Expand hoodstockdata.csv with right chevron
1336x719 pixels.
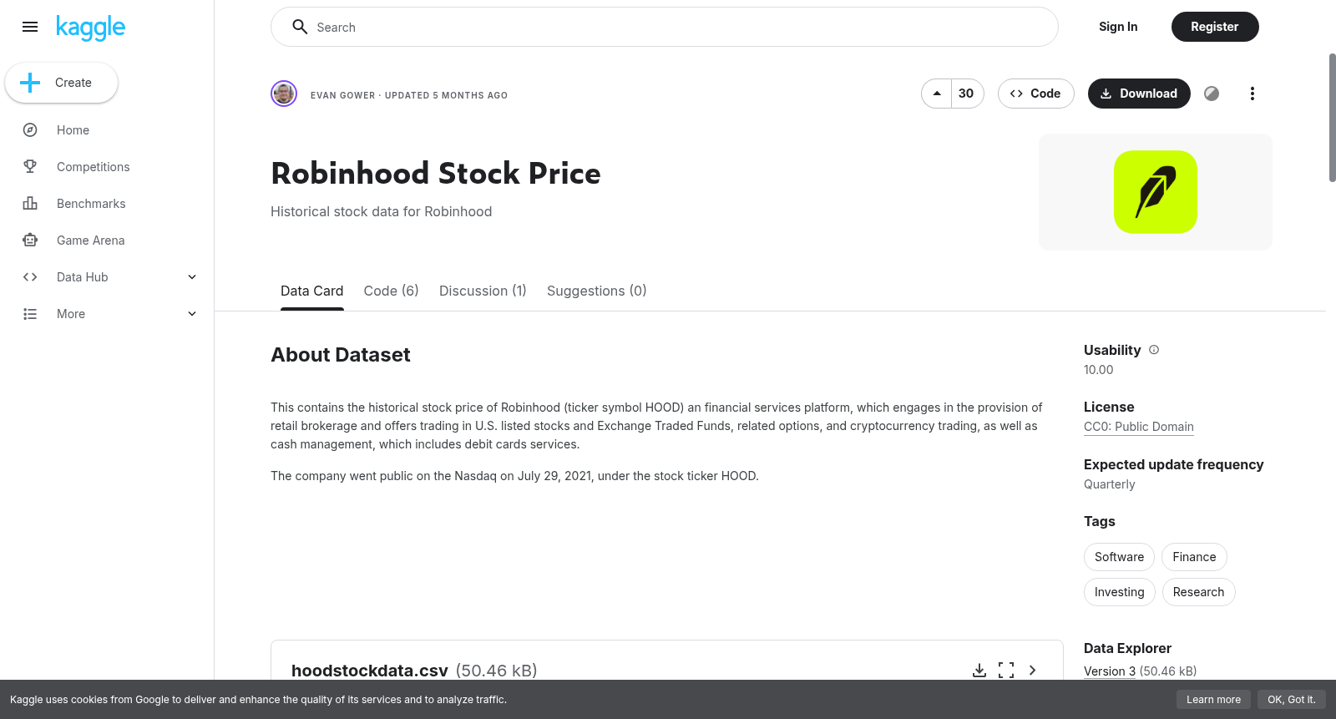1033,671
